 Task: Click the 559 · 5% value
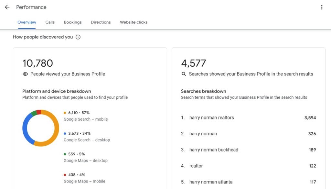click(76, 154)
